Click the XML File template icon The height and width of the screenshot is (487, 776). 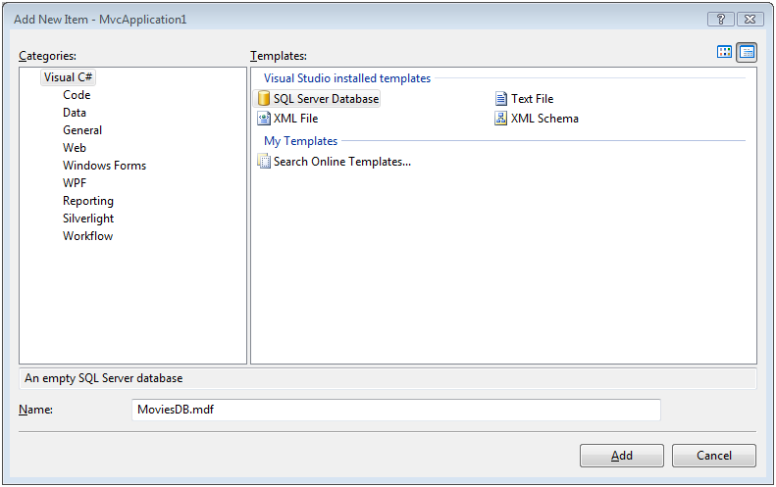click(x=263, y=119)
